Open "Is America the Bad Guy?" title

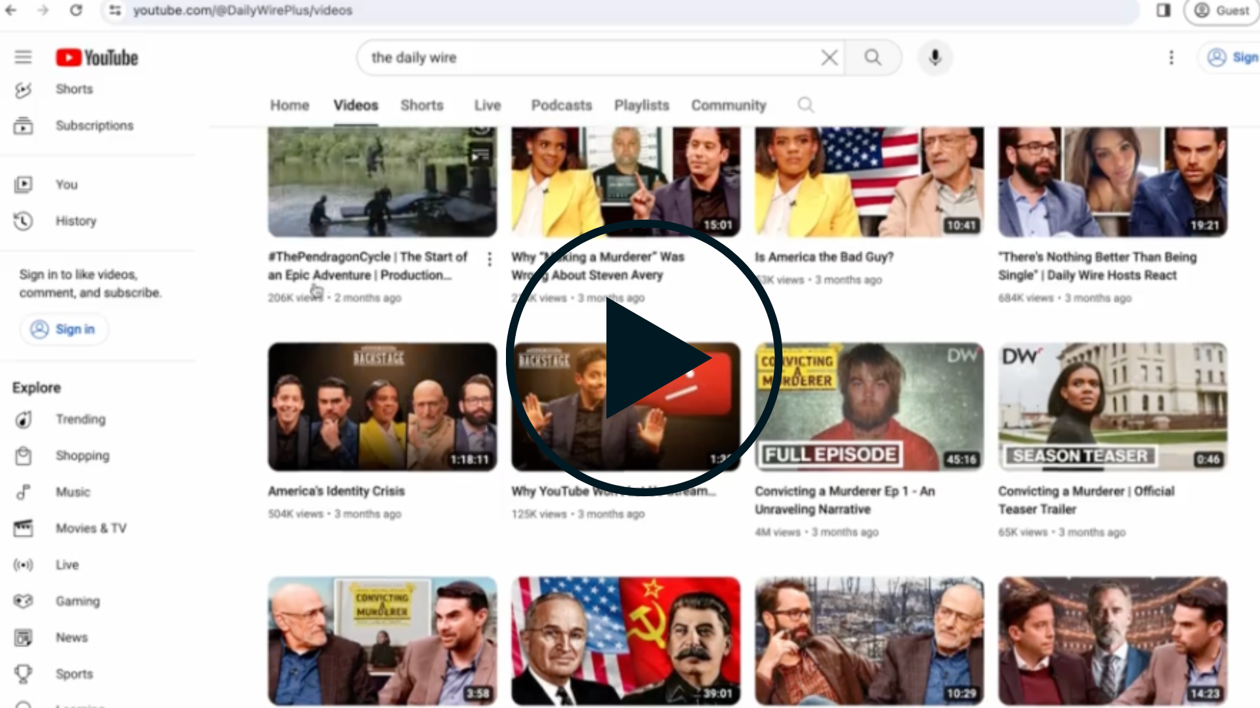click(x=824, y=257)
